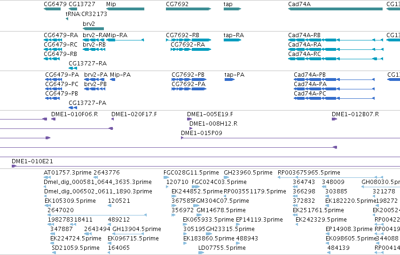
Task: Select protein Cad74A-PC
Action: pyautogui.click(x=334, y=98)
